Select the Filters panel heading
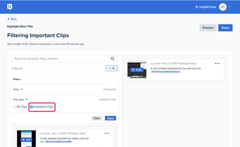240x147 pixels. pyautogui.click(x=17, y=79)
